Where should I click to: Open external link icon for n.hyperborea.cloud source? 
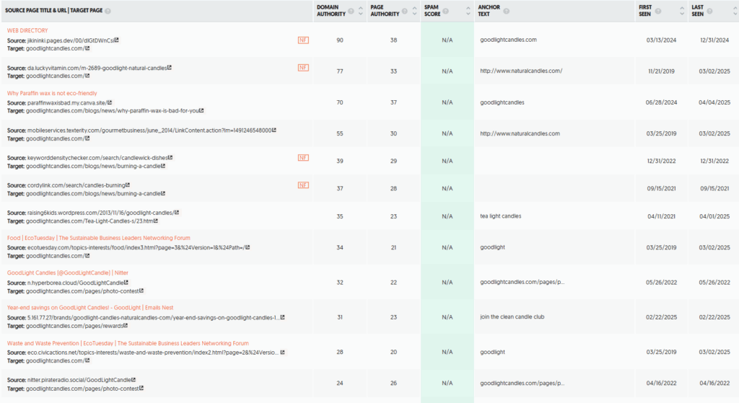point(126,283)
